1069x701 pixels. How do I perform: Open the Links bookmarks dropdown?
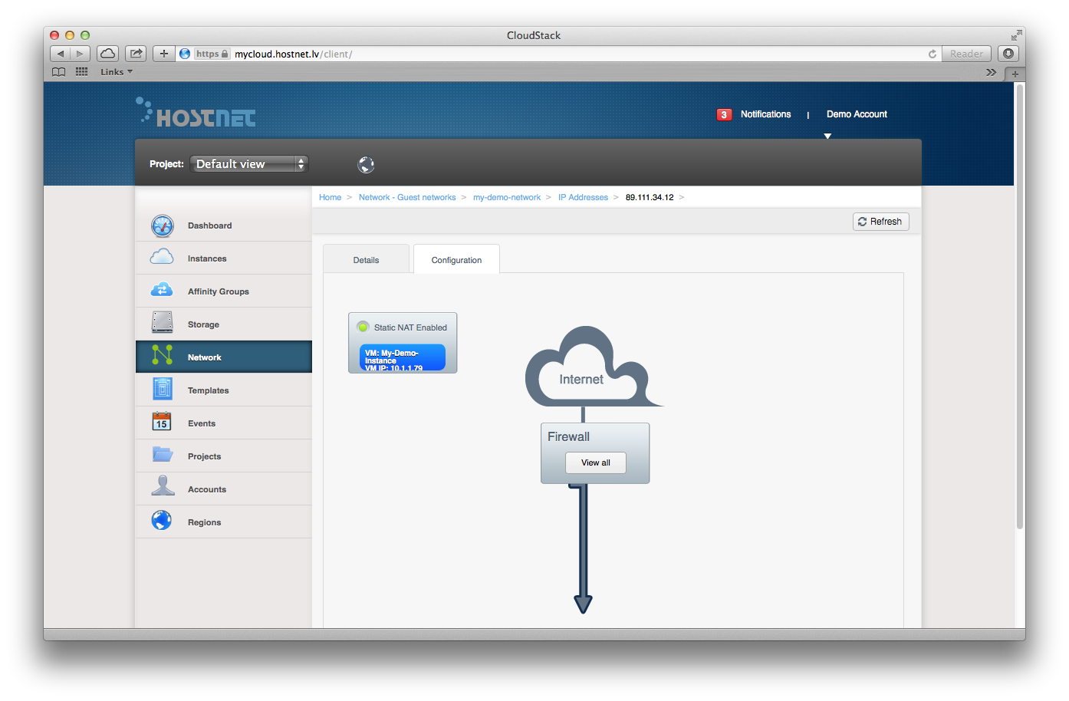pyautogui.click(x=116, y=72)
